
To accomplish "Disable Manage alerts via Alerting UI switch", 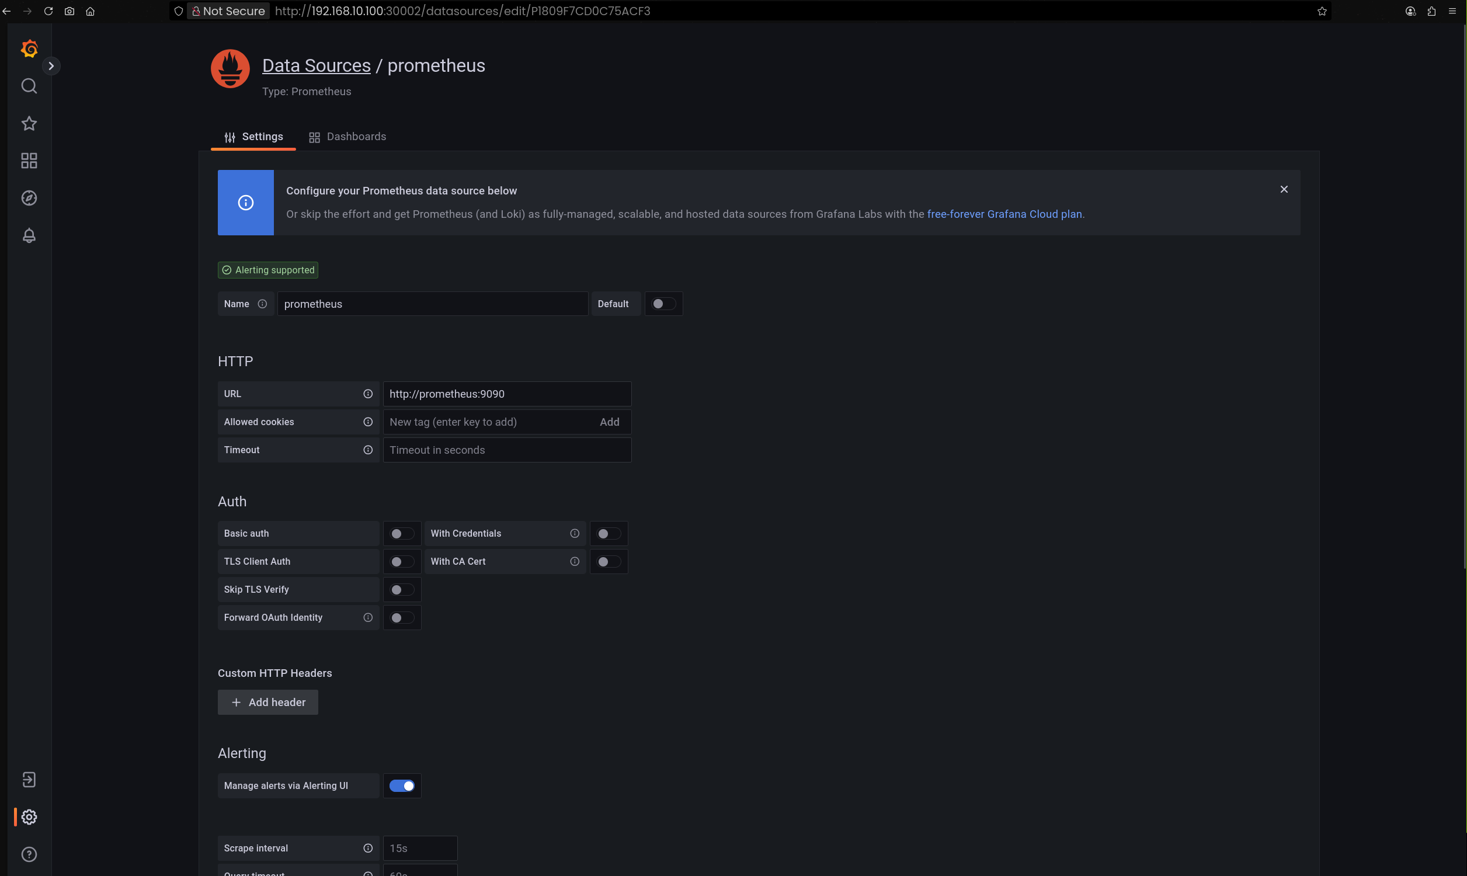I will (402, 785).
